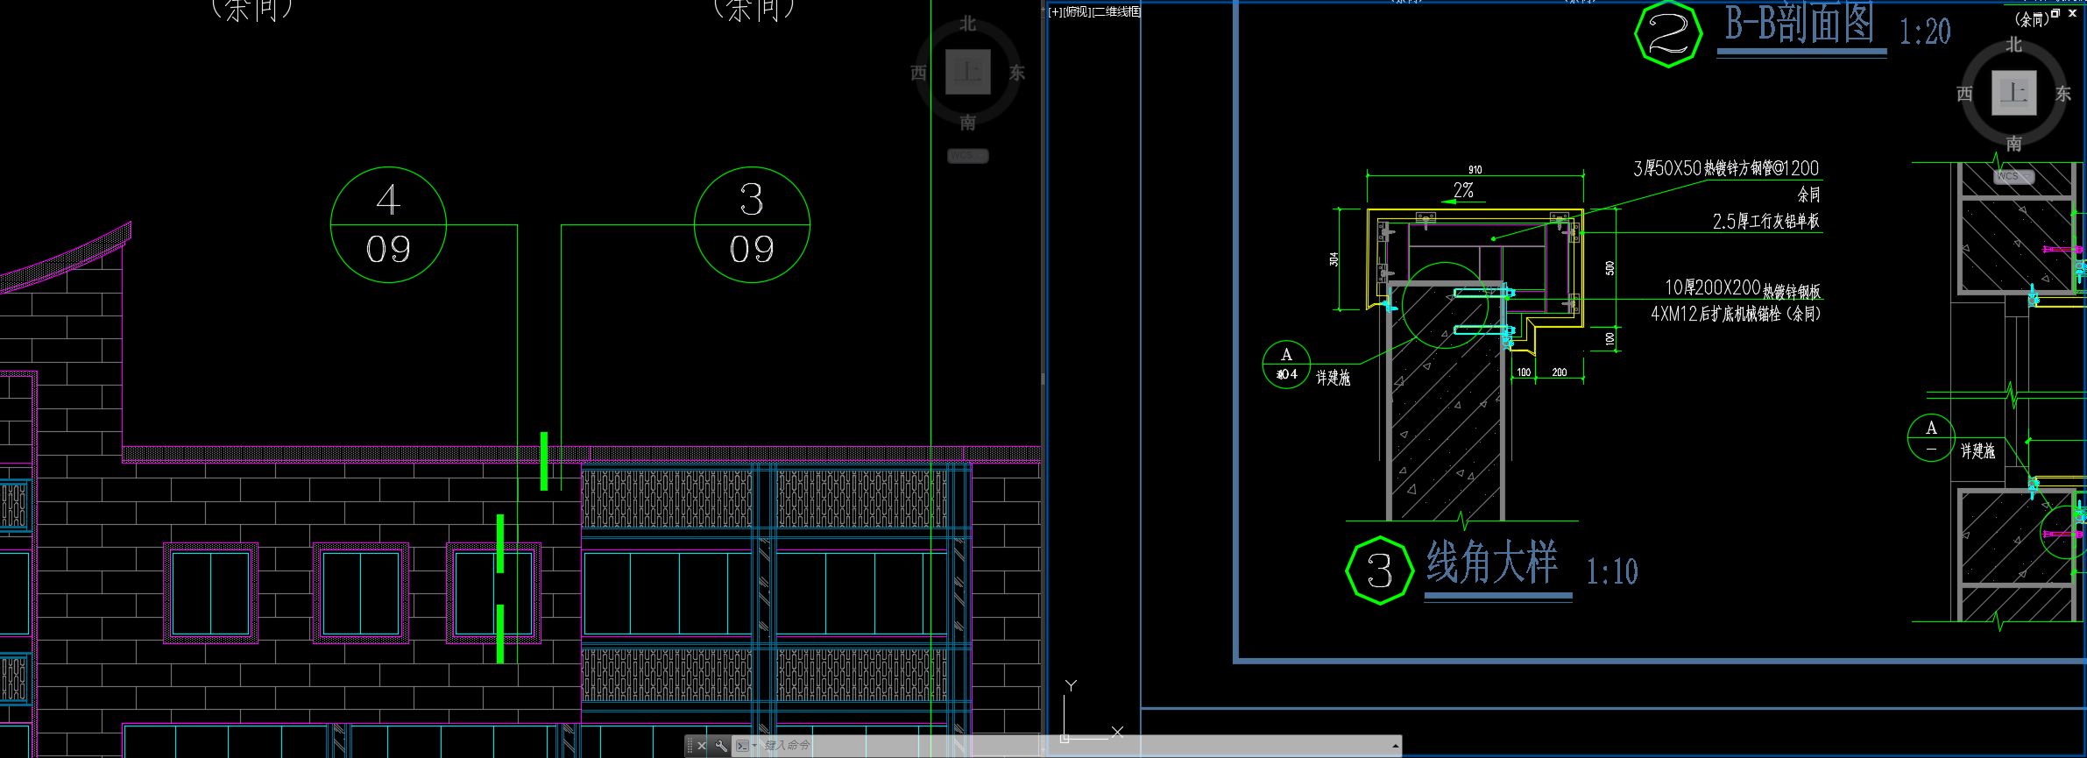Click 东 on the left ViewCube compass

click(x=1017, y=73)
